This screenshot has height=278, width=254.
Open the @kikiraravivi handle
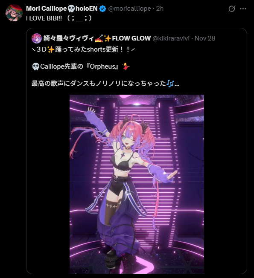click(171, 38)
